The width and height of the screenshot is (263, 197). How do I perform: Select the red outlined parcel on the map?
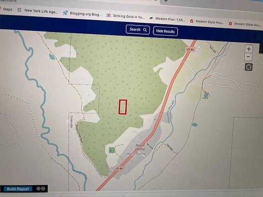pyautogui.click(x=123, y=107)
